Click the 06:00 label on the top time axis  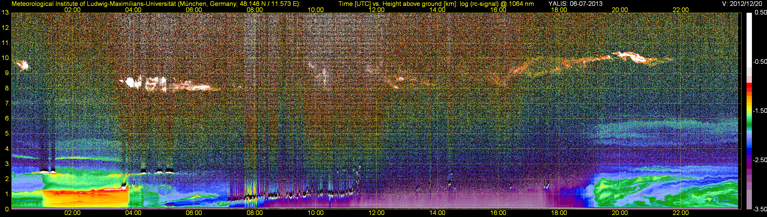click(x=194, y=10)
